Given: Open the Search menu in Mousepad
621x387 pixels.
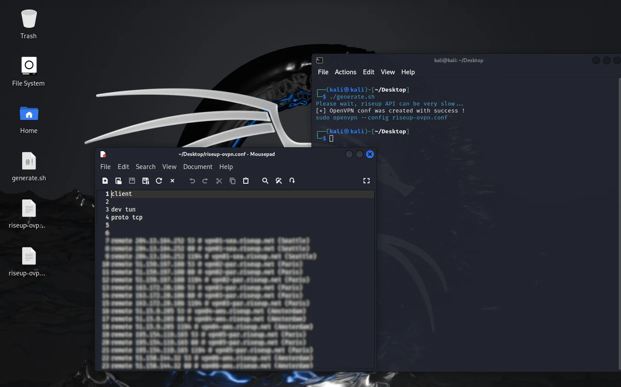Looking at the screenshot, I should (145, 167).
